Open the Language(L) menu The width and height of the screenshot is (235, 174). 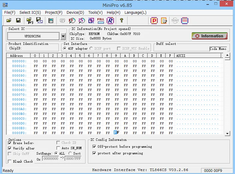pos(135,12)
